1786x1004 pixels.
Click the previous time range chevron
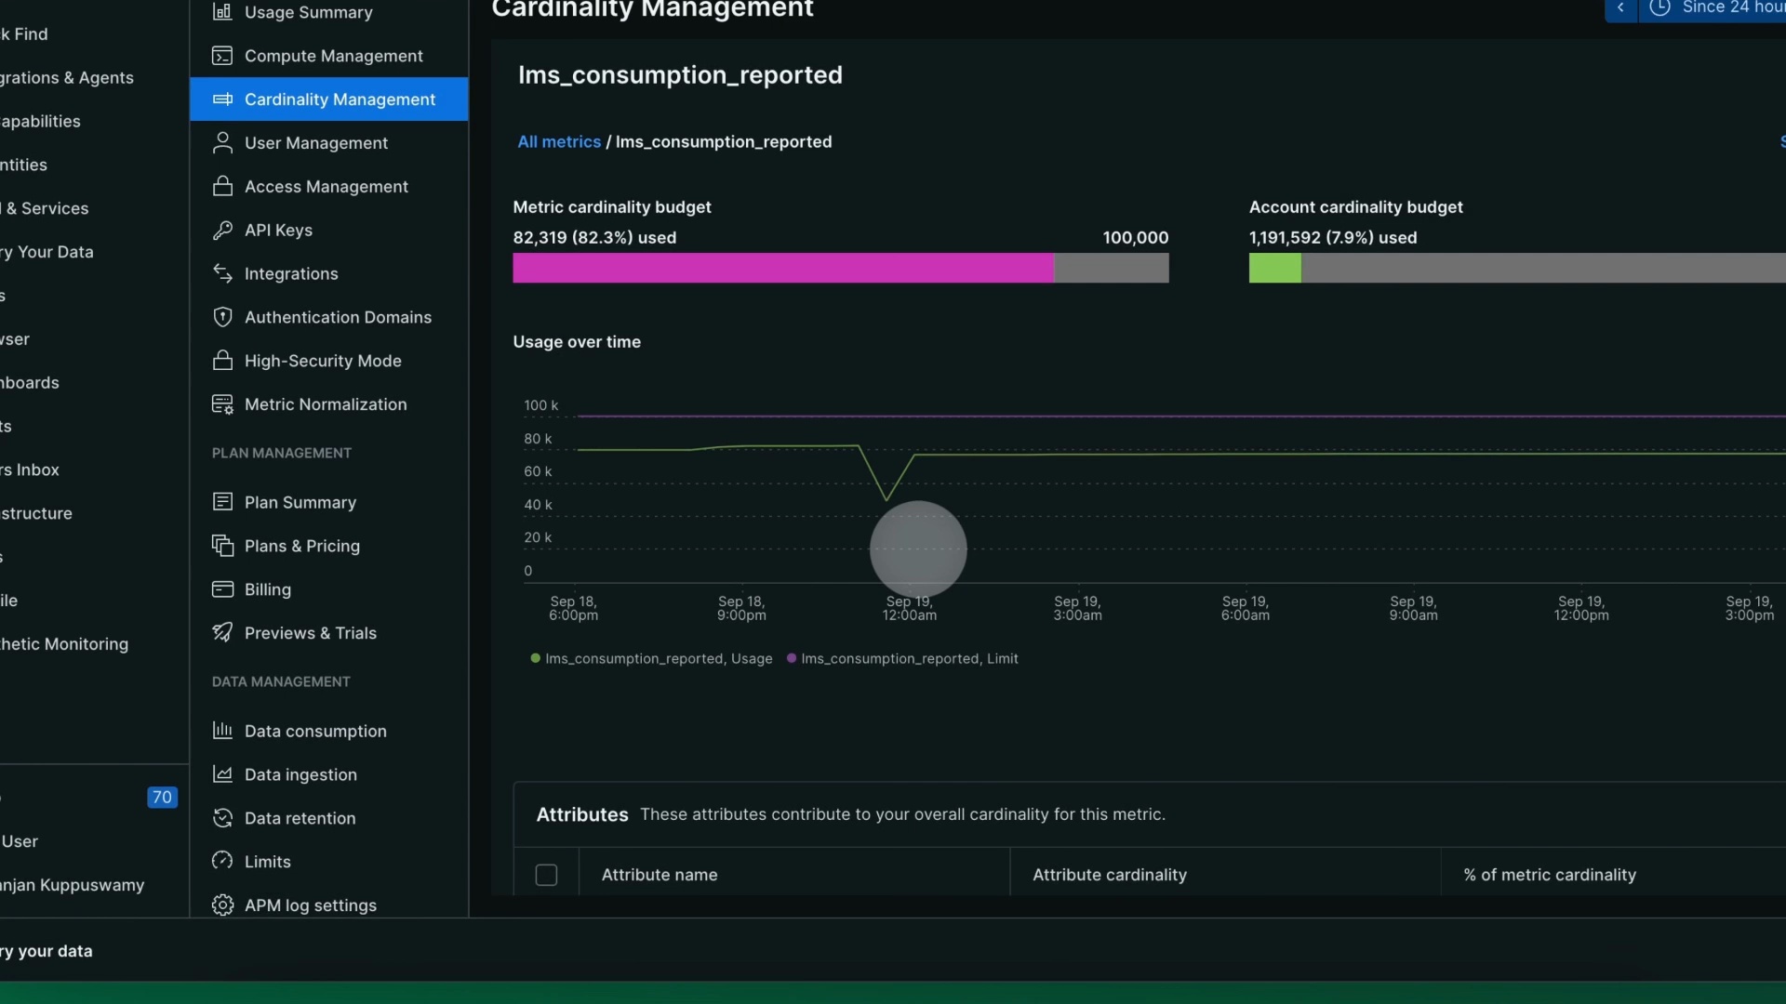(x=1620, y=8)
